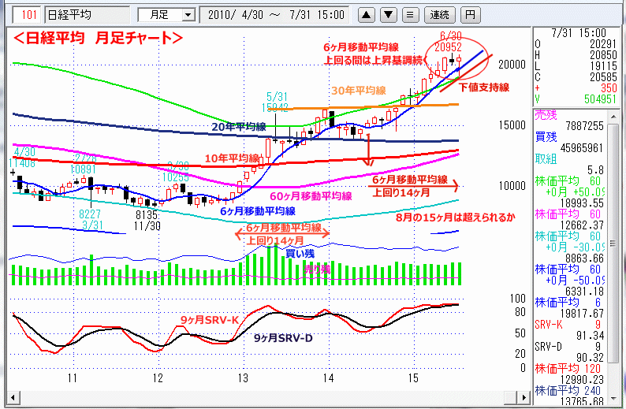
Task: Click the 9ヶ月SRV-D label
Action: click(x=283, y=338)
